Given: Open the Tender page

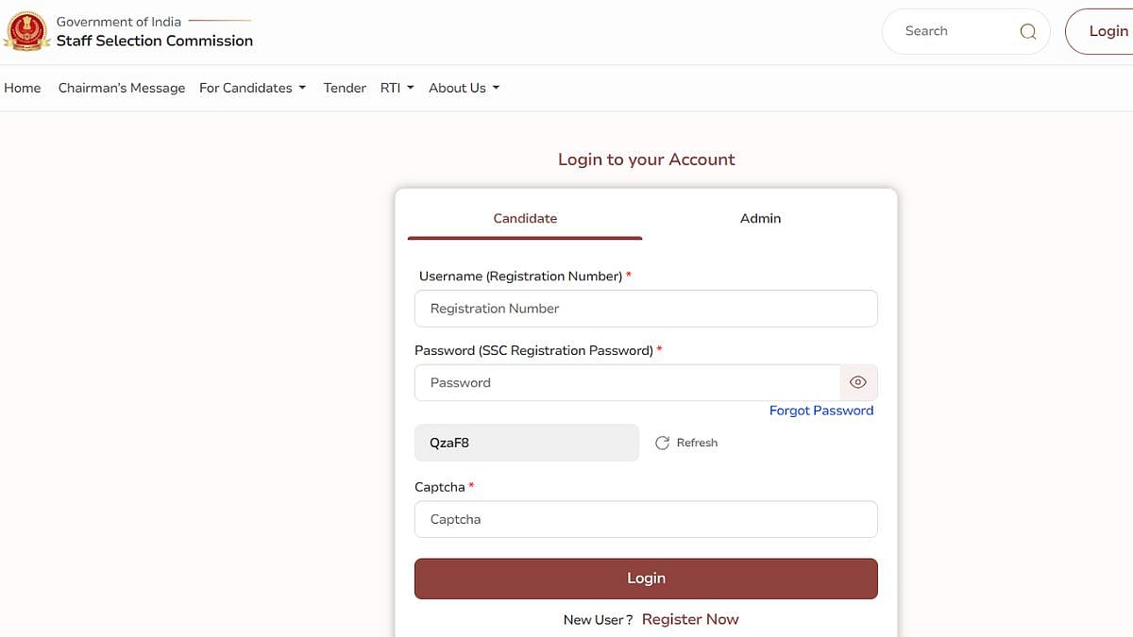Looking at the screenshot, I should click(x=345, y=88).
